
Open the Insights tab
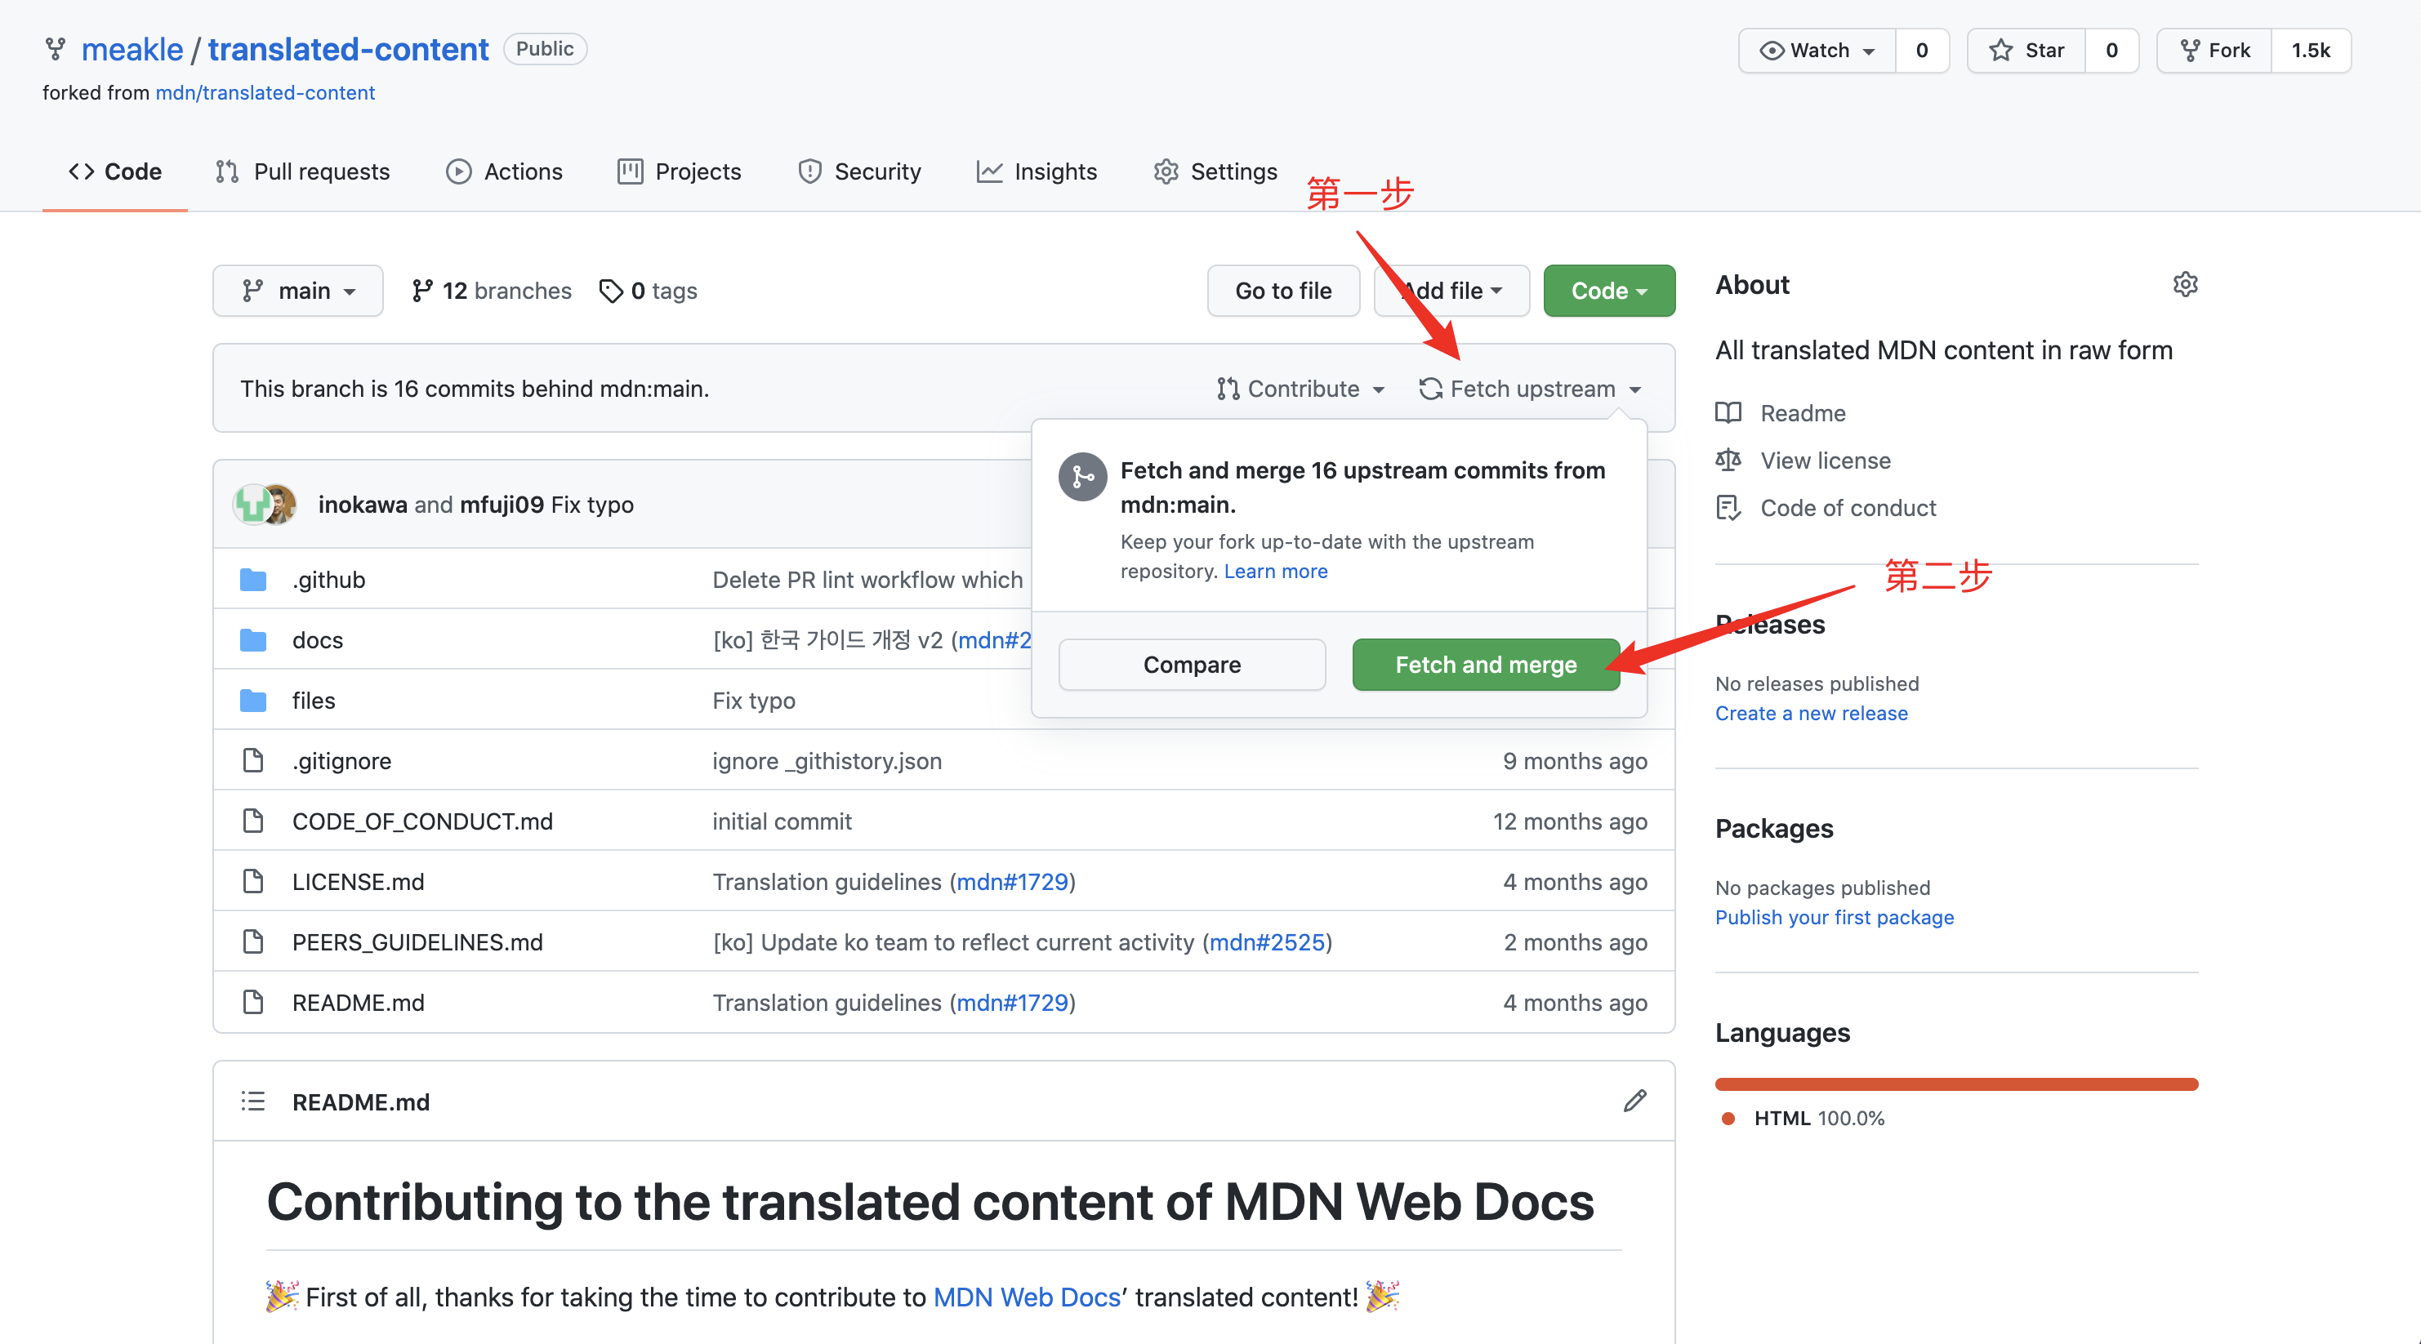[1037, 171]
